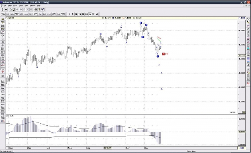251x153 pixels.
Task: Open the Help menu
Action: pyautogui.click(x=39, y=6)
